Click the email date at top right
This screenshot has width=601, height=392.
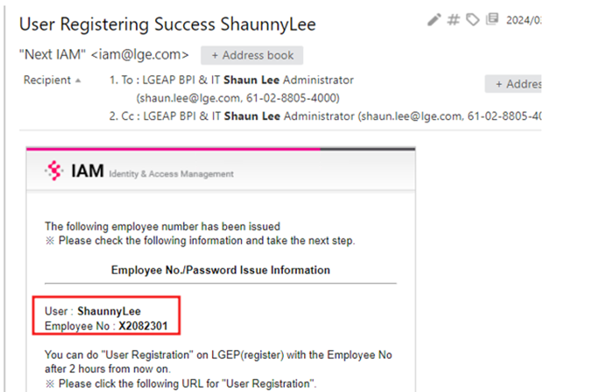[x=524, y=21]
